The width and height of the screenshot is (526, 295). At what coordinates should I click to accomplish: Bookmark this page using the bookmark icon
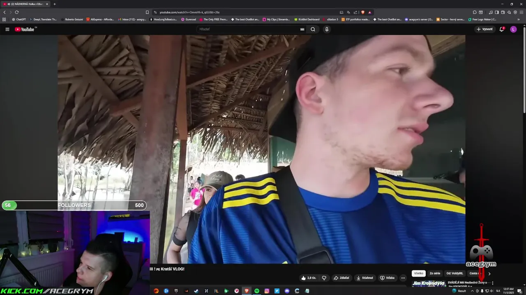(x=147, y=12)
